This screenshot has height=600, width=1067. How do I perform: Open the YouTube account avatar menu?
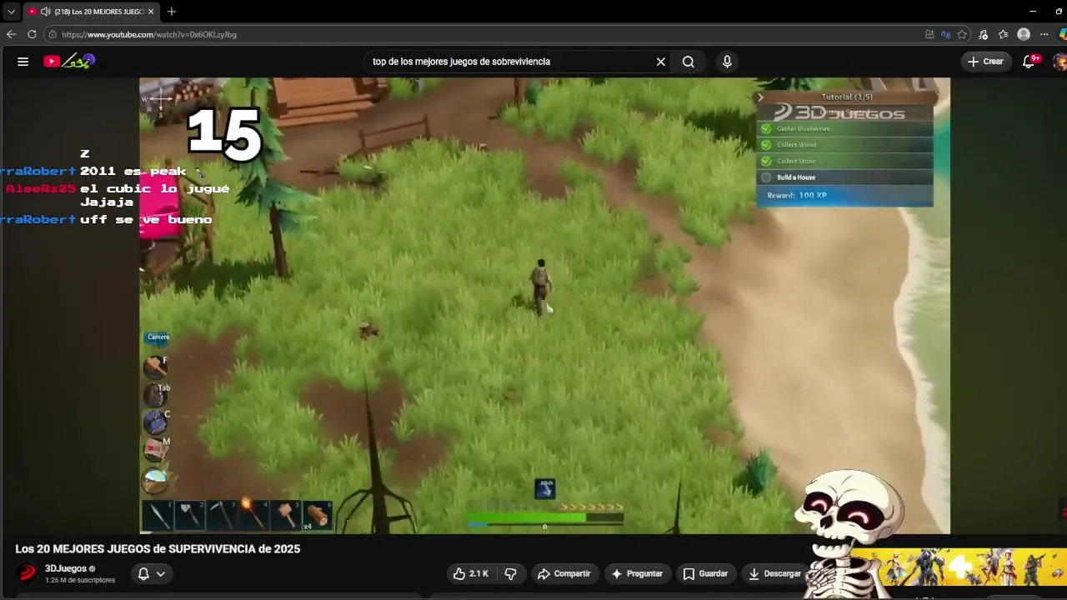1060,62
